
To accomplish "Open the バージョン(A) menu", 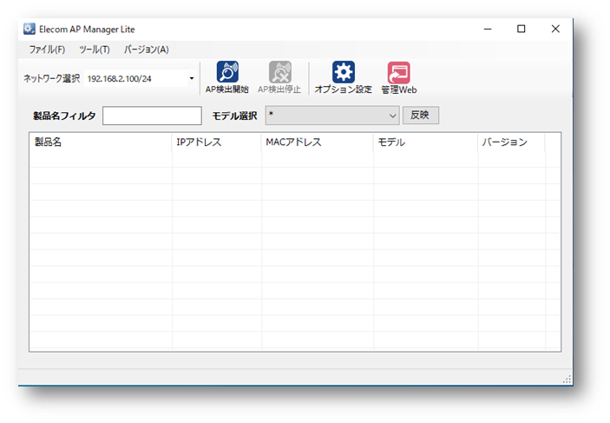I will tap(147, 50).
